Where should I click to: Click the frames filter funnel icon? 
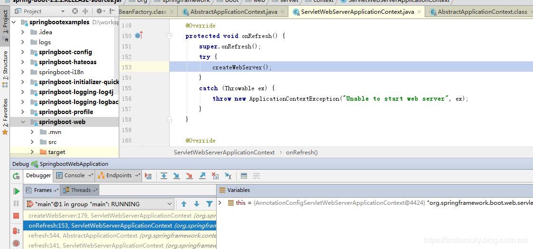pos(209,204)
